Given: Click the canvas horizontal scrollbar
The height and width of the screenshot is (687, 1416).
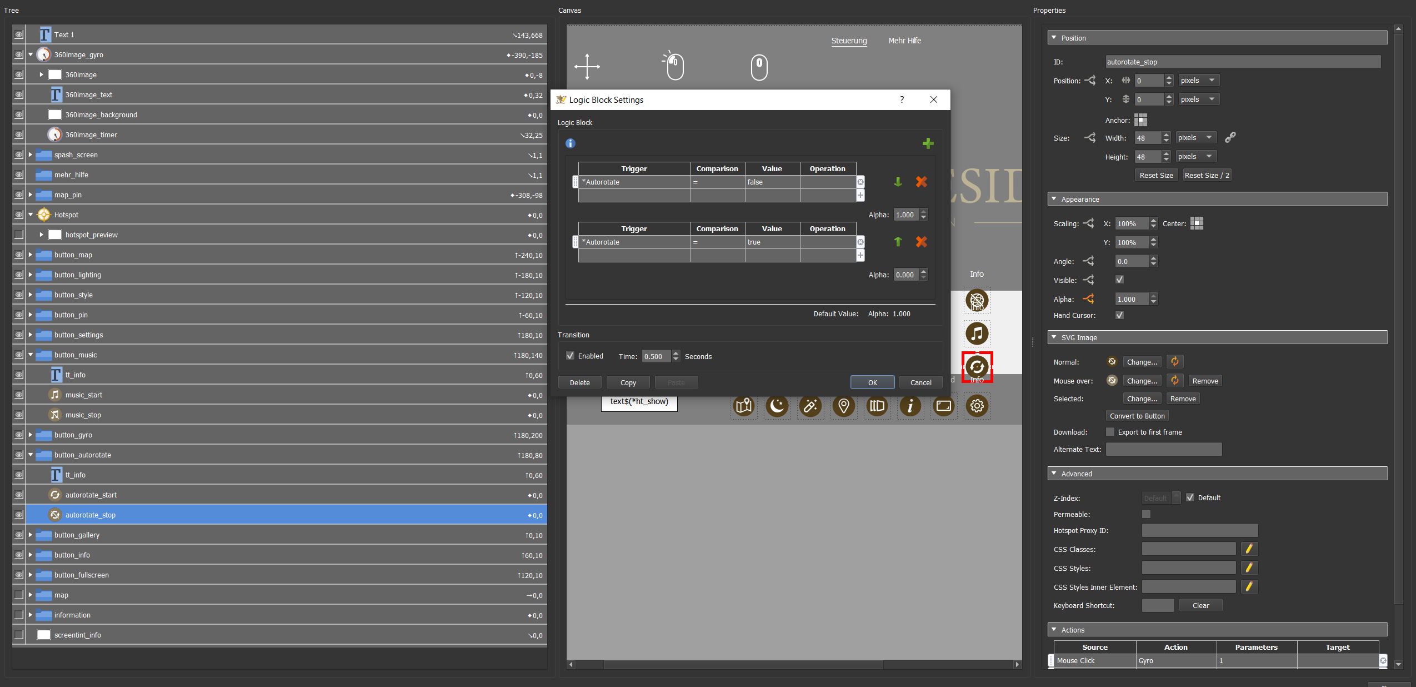Looking at the screenshot, I should pos(743,664).
